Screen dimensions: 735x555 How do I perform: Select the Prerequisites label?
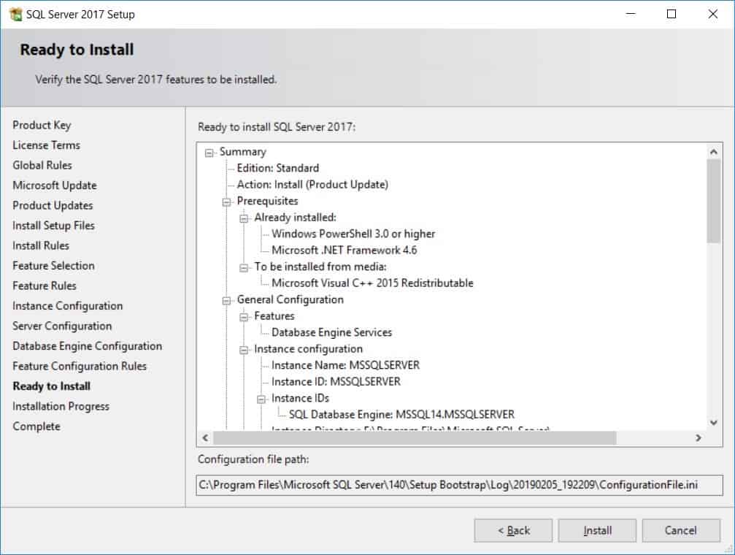click(x=268, y=202)
